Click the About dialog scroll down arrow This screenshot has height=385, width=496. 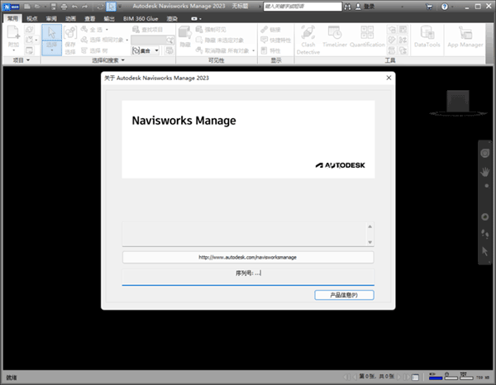pyautogui.click(x=370, y=242)
